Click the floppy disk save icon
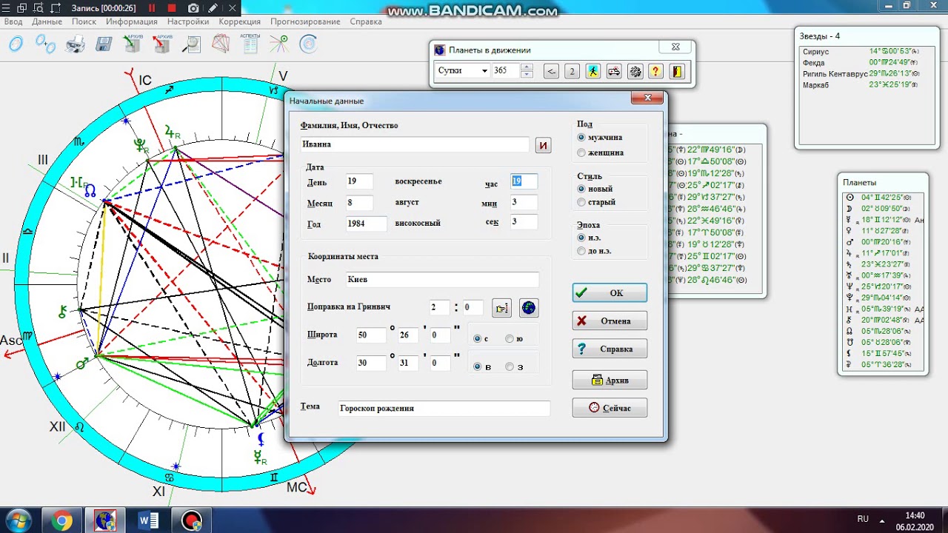 pos(103,44)
